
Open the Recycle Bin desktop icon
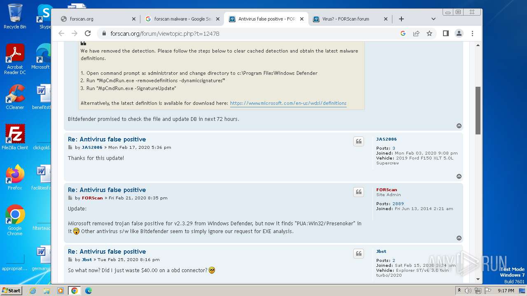pyautogui.click(x=15, y=16)
